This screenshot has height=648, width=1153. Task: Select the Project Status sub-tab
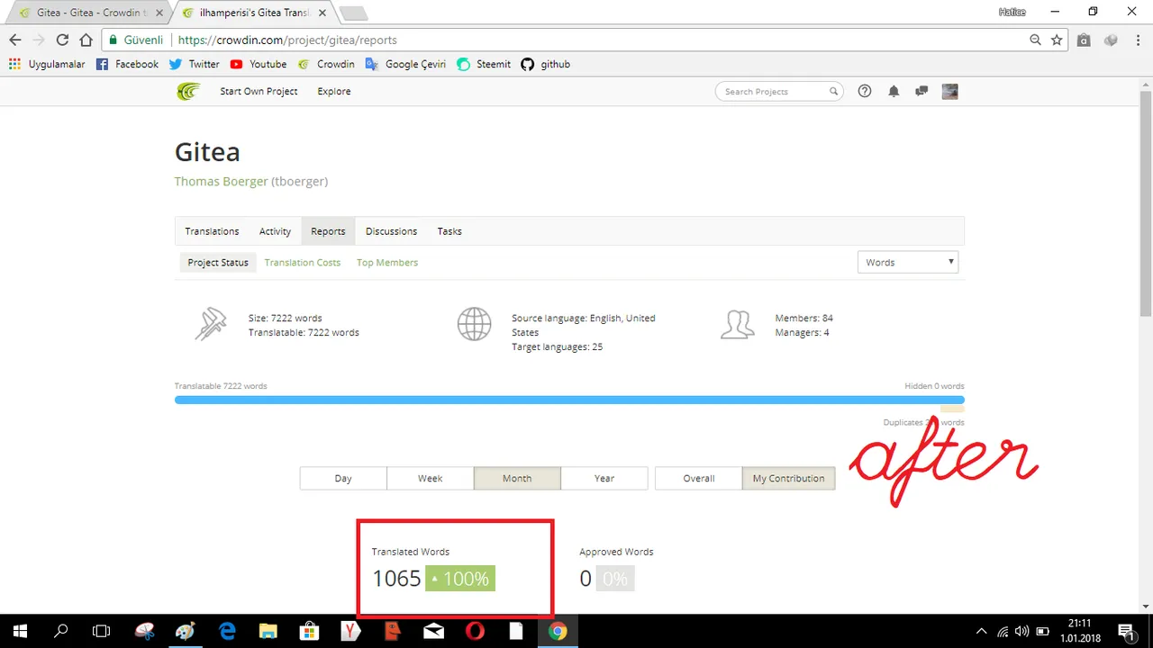tap(218, 262)
